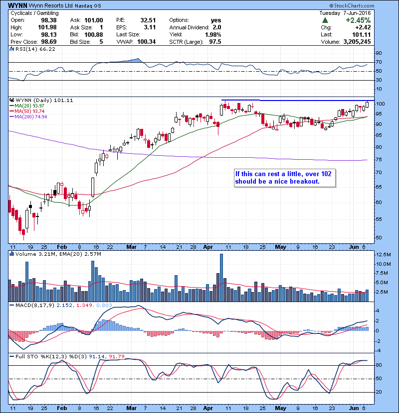Click the volume bars icon beside Volume 3.21M
399x413 pixels.
[x=11, y=254]
